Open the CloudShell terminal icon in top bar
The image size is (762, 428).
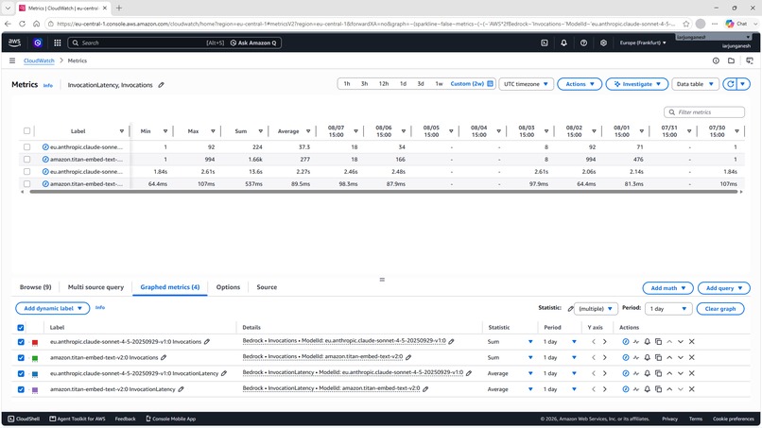click(545, 43)
